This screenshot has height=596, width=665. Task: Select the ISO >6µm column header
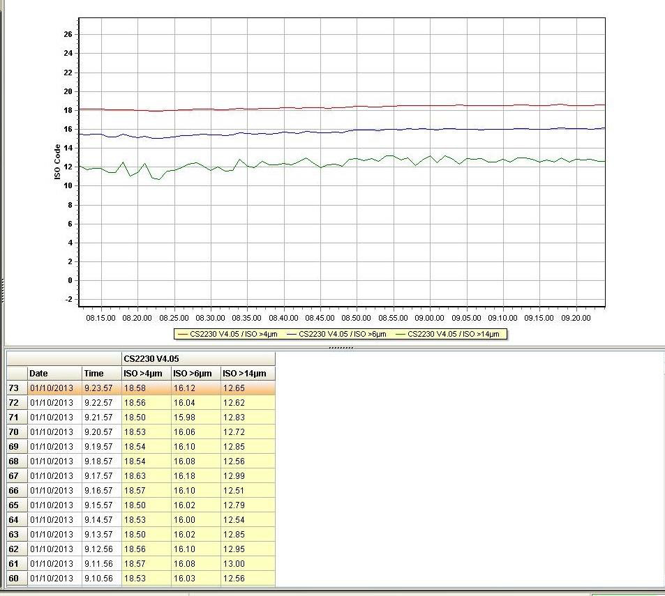195,374
